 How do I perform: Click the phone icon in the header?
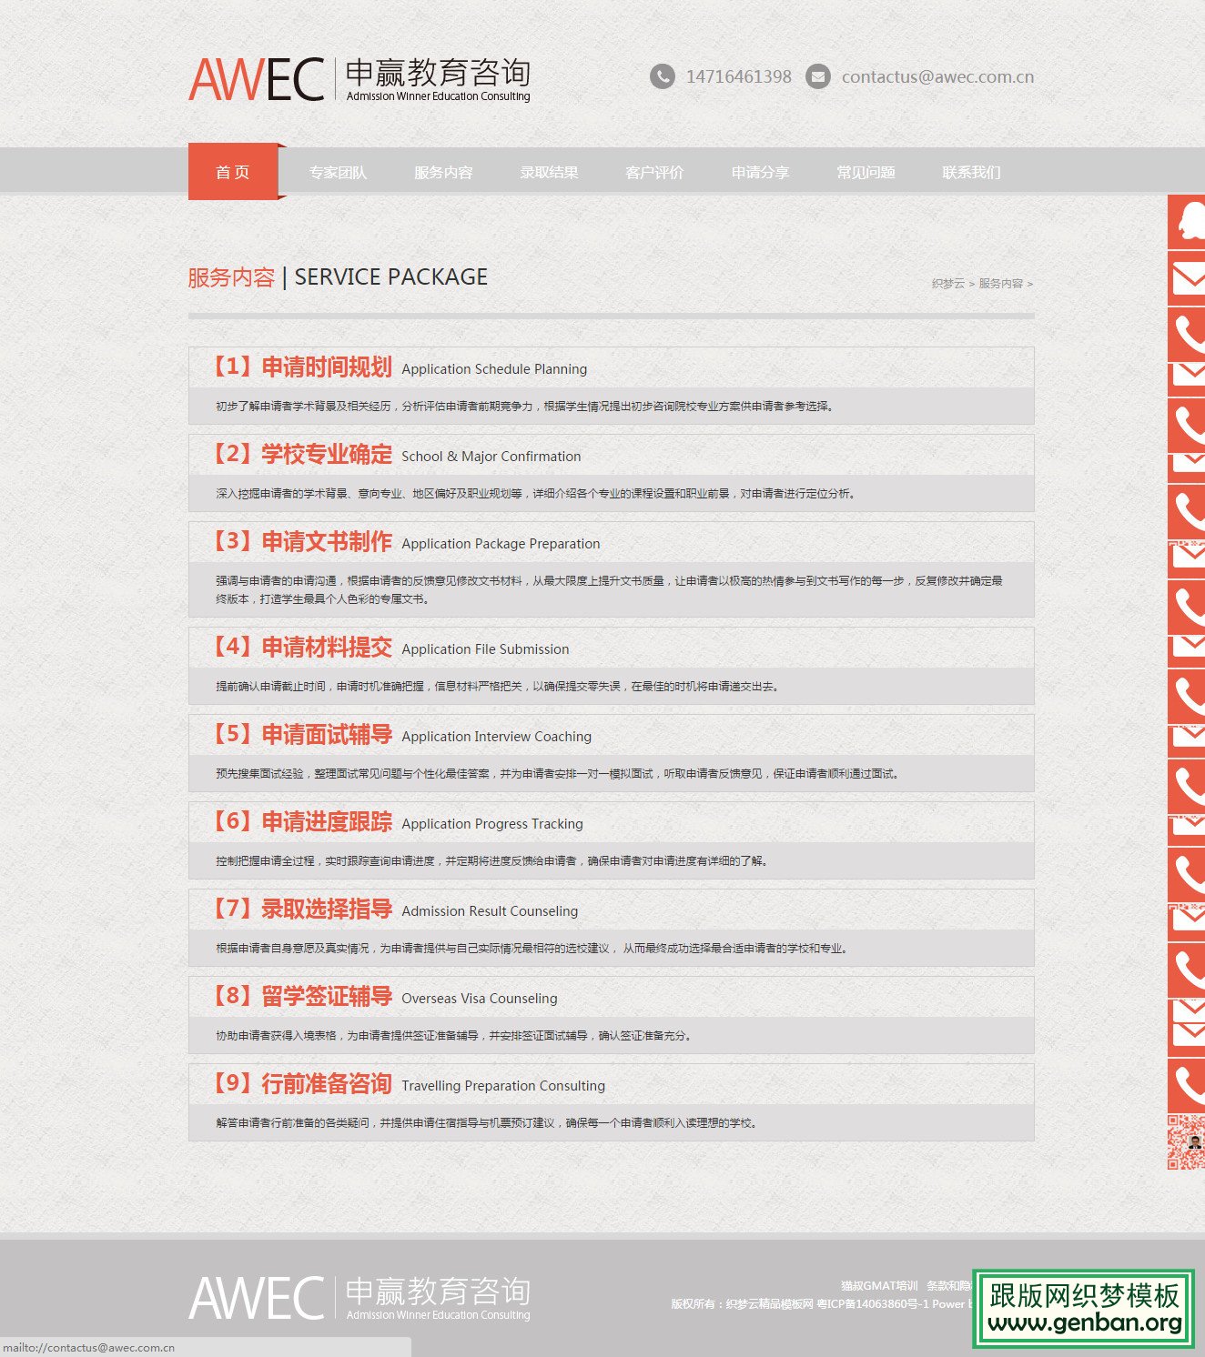663,76
